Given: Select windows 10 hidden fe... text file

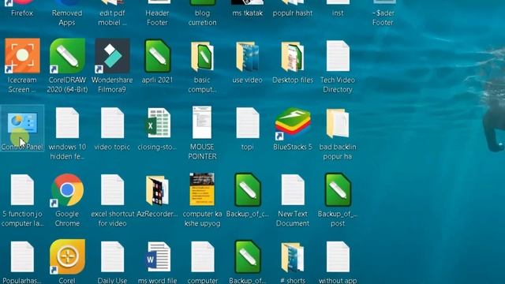Looking at the screenshot, I should (67, 123).
